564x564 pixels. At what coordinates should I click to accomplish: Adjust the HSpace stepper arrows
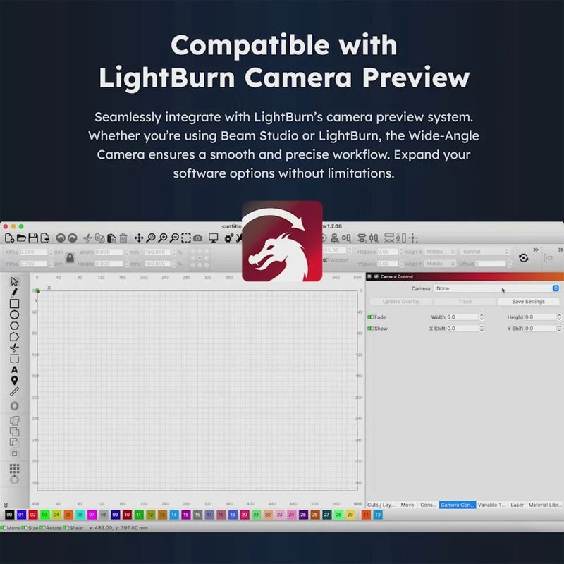point(401,252)
